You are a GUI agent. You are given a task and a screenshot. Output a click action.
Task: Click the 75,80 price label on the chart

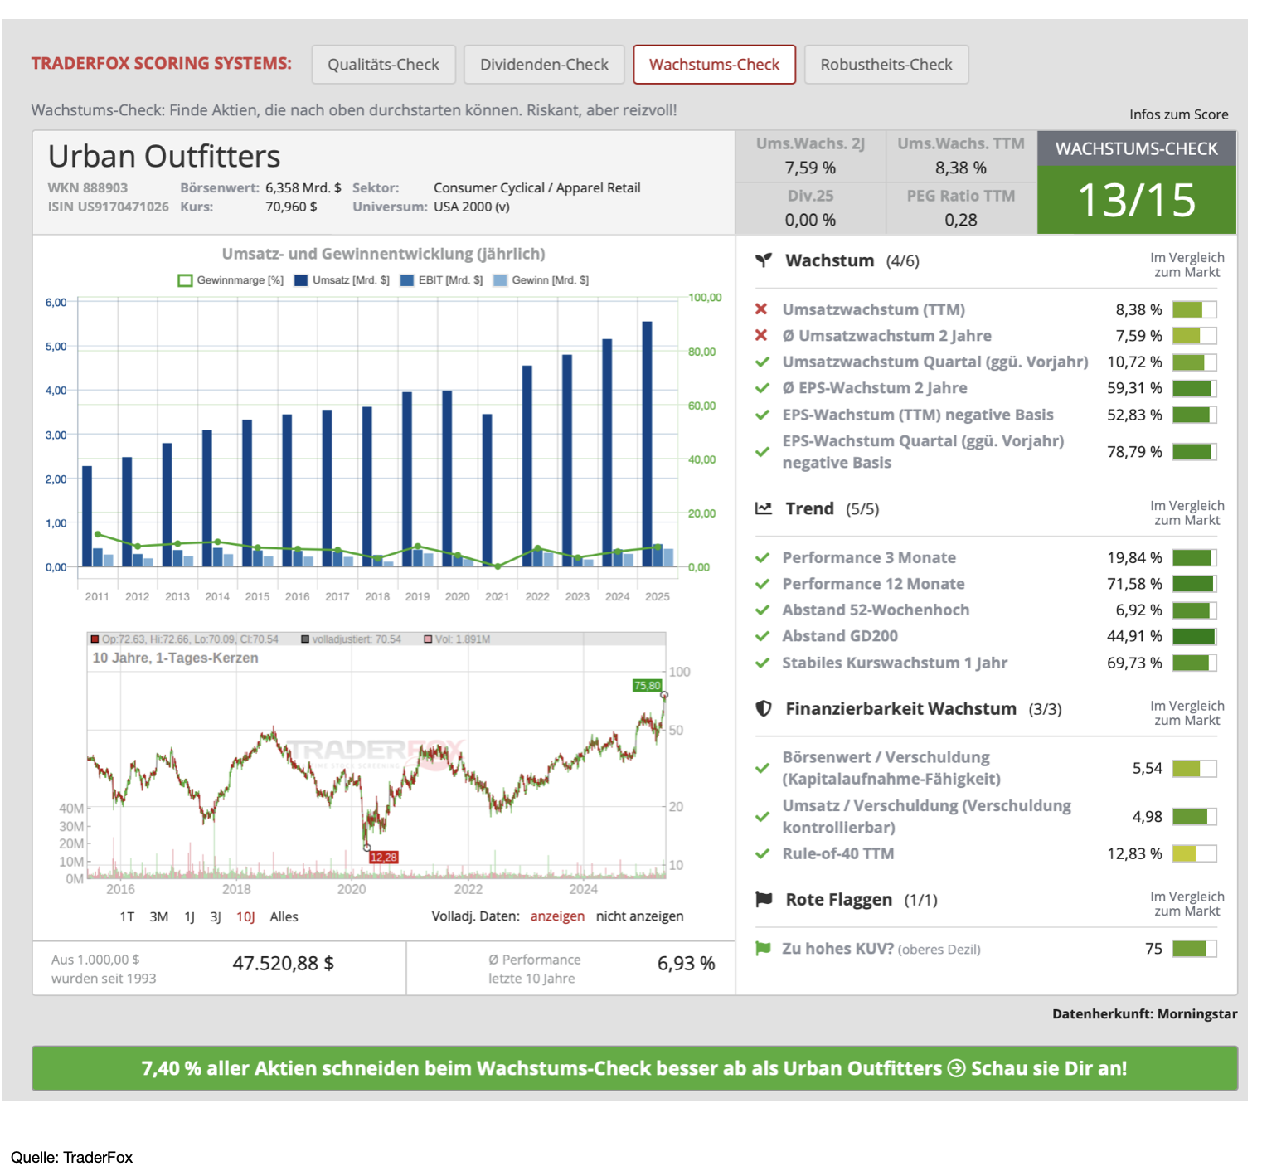tap(648, 685)
